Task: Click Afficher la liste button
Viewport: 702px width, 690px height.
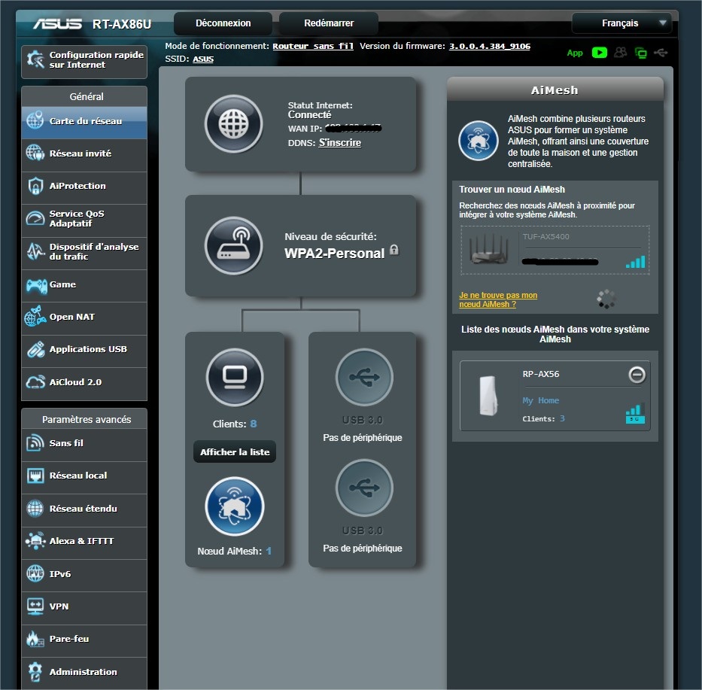Action: [x=235, y=451]
